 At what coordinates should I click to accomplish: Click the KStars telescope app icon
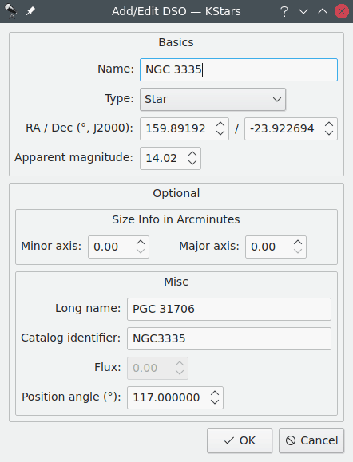11,11
